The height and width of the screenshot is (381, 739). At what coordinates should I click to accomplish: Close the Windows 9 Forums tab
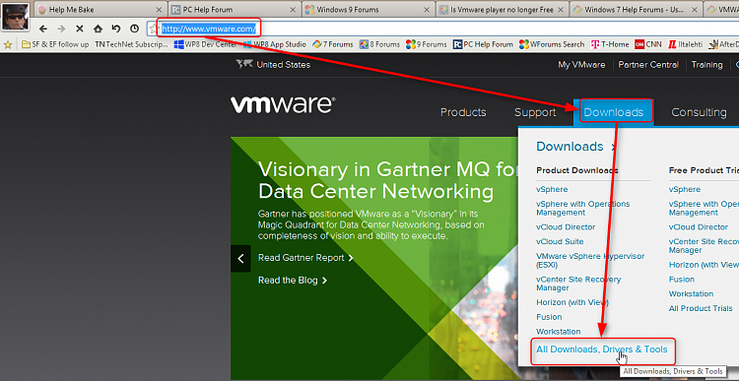click(x=428, y=10)
